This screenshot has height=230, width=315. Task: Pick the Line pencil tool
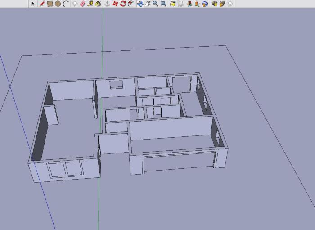click(42, 4)
